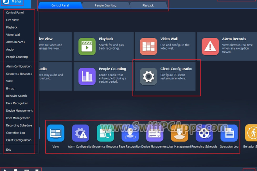Click the Video Wall tile title text

click(x=169, y=39)
